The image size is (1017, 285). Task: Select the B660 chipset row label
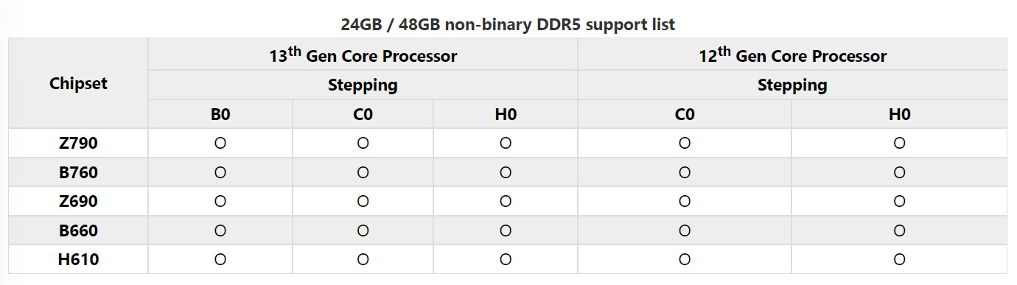[x=78, y=231]
